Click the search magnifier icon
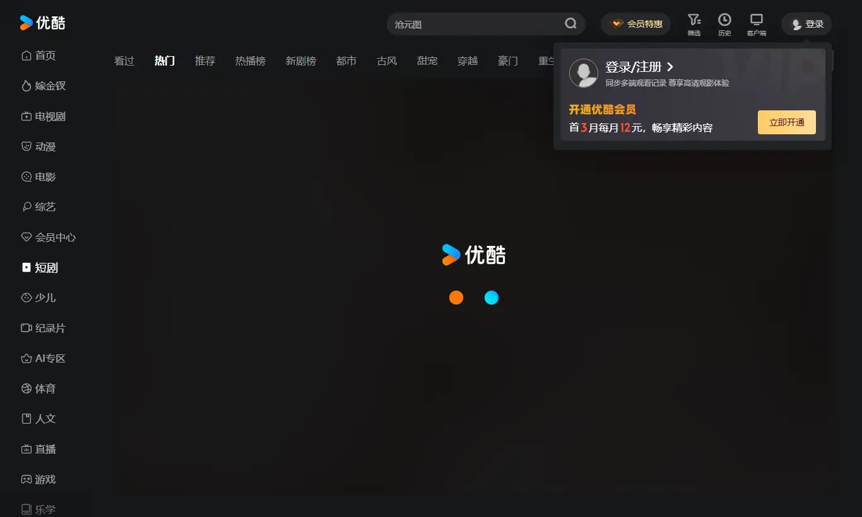This screenshot has width=862, height=517. pyautogui.click(x=570, y=24)
